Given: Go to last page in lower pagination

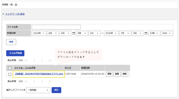Looking at the screenshot, I should click(50, 82).
